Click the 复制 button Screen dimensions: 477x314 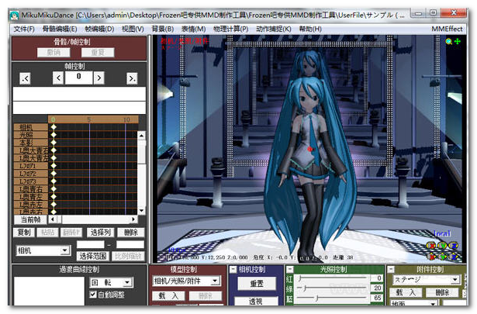[x=24, y=232]
